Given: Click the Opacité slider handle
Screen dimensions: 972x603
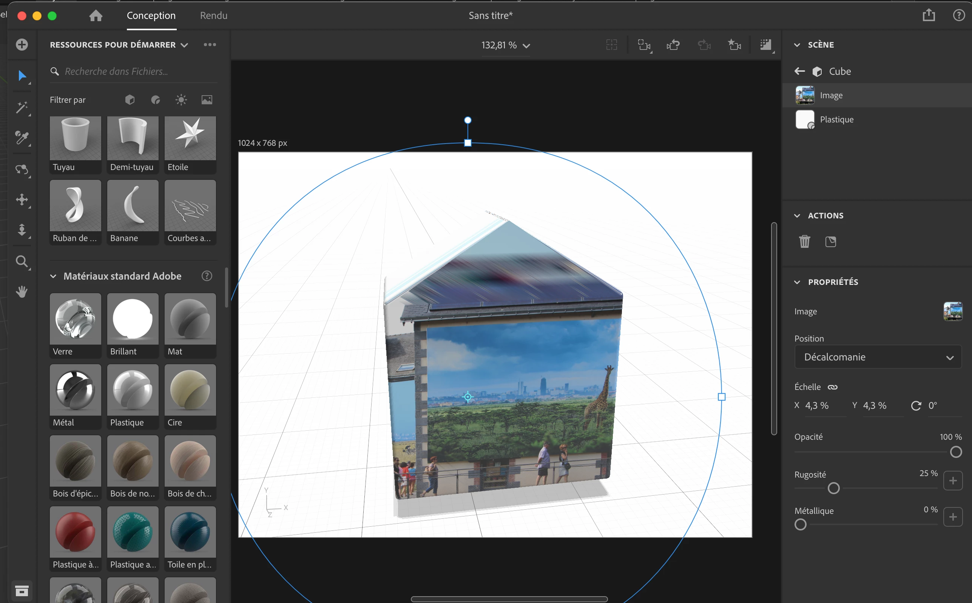Looking at the screenshot, I should tap(956, 452).
